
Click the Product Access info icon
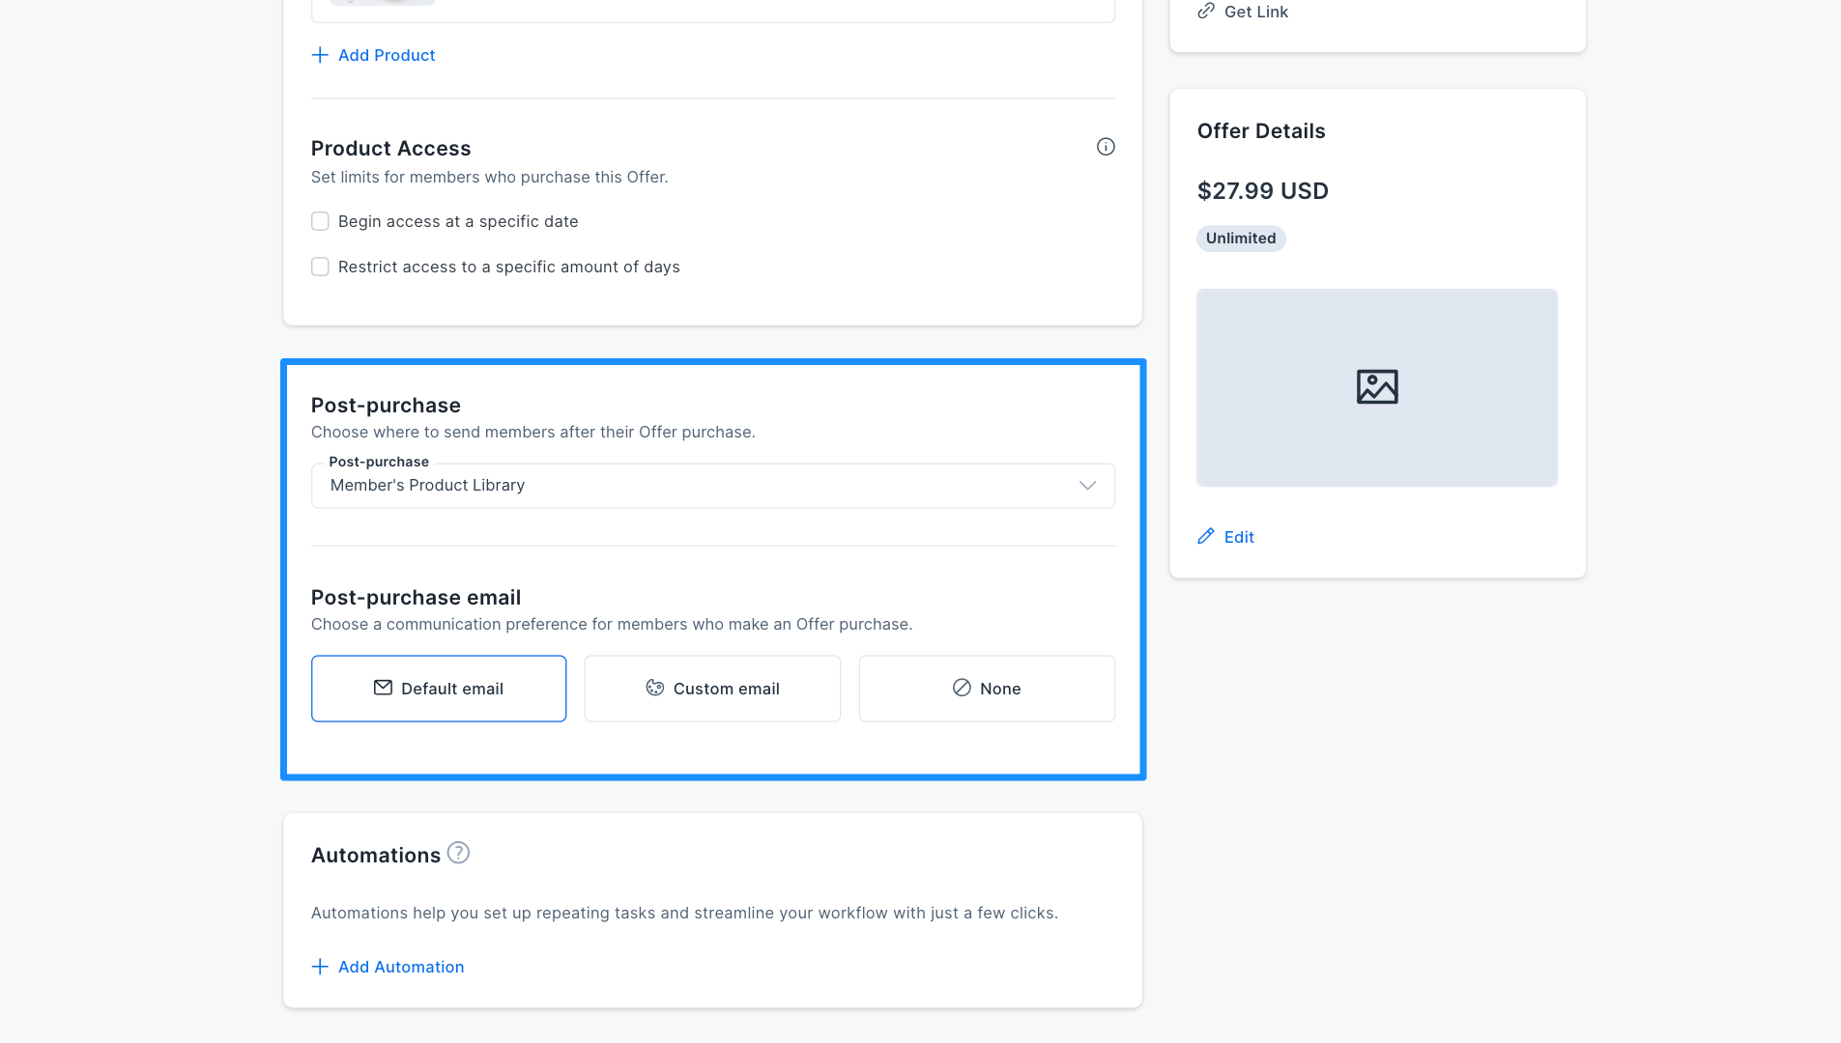pos(1106,147)
